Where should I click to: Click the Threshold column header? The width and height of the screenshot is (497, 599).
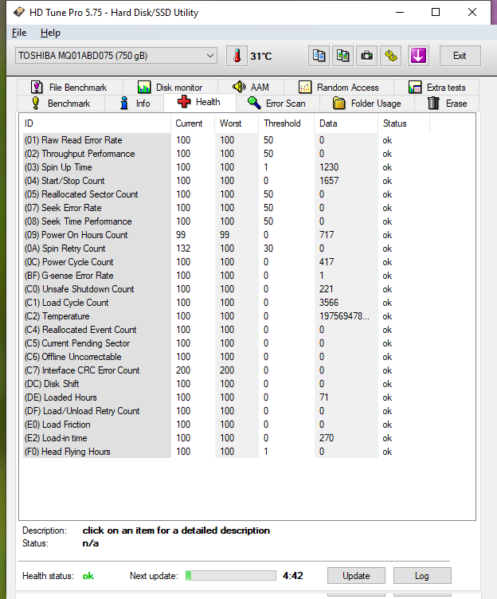[x=287, y=123]
